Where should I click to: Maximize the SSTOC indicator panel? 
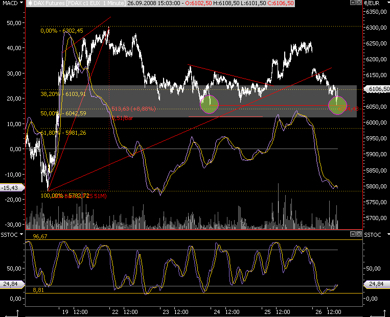click(353, 234)
